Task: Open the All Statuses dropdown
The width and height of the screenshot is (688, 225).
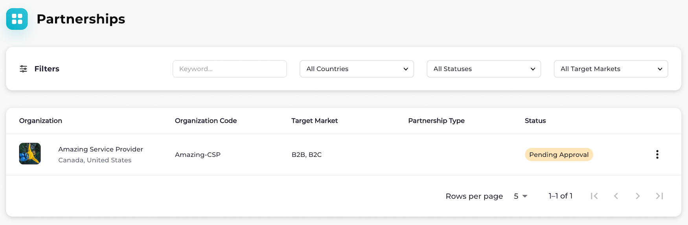Action: 484,69
